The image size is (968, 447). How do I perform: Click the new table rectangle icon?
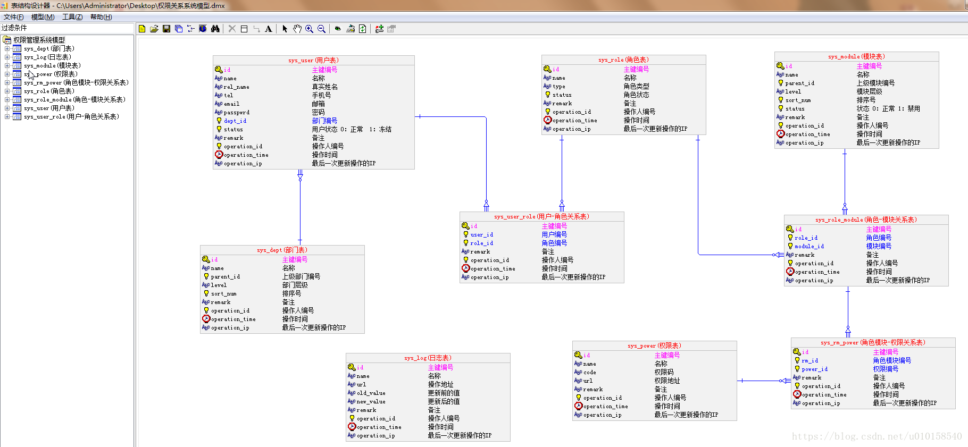244,29
